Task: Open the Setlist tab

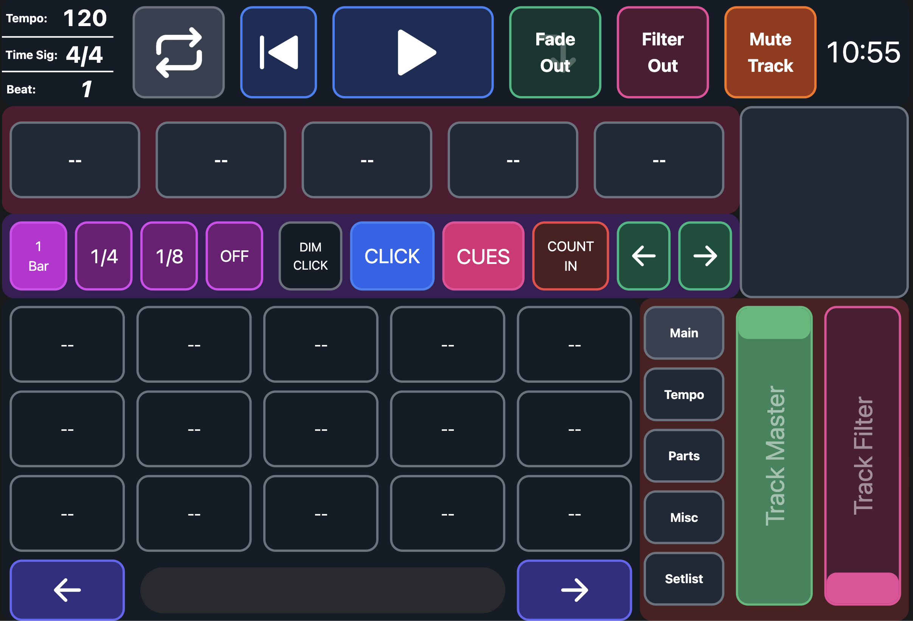Action: tap(683, 579)
